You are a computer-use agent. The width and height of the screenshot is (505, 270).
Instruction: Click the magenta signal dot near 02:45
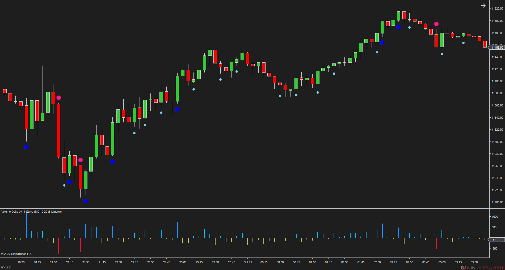[x=436, y=24]
